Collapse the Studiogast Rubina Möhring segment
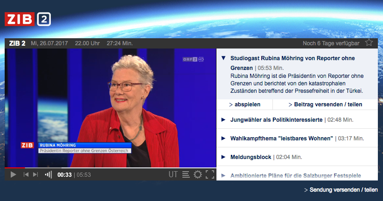 point(223,58)
